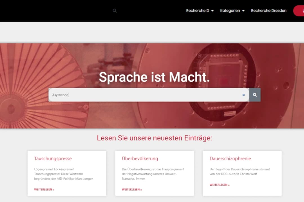Click the magnifier icon in the black header
The height and width of the screenshot is (202, 304).
point(115,11)
